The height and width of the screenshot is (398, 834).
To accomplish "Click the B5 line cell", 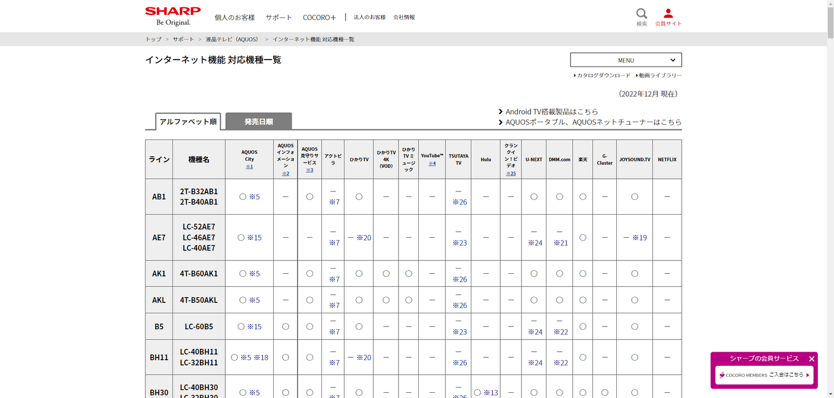I will [x=159, y=326].
